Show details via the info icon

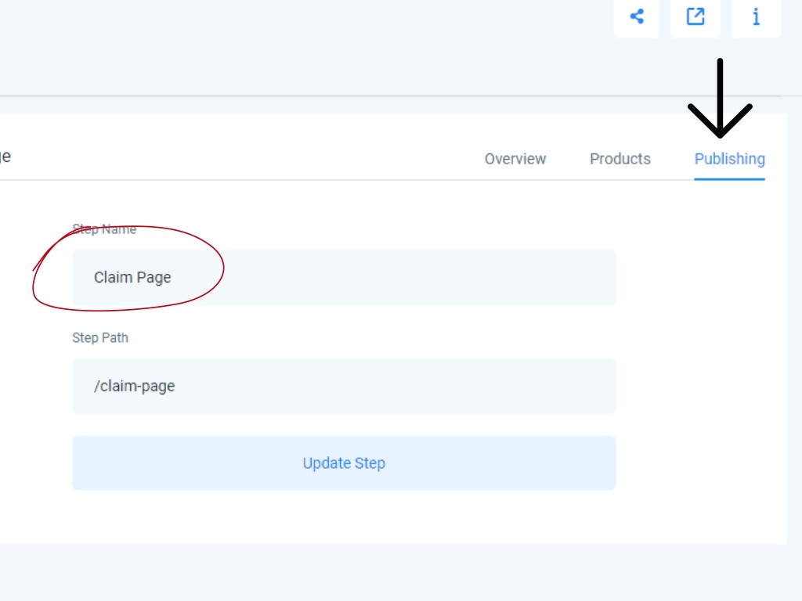756,16
